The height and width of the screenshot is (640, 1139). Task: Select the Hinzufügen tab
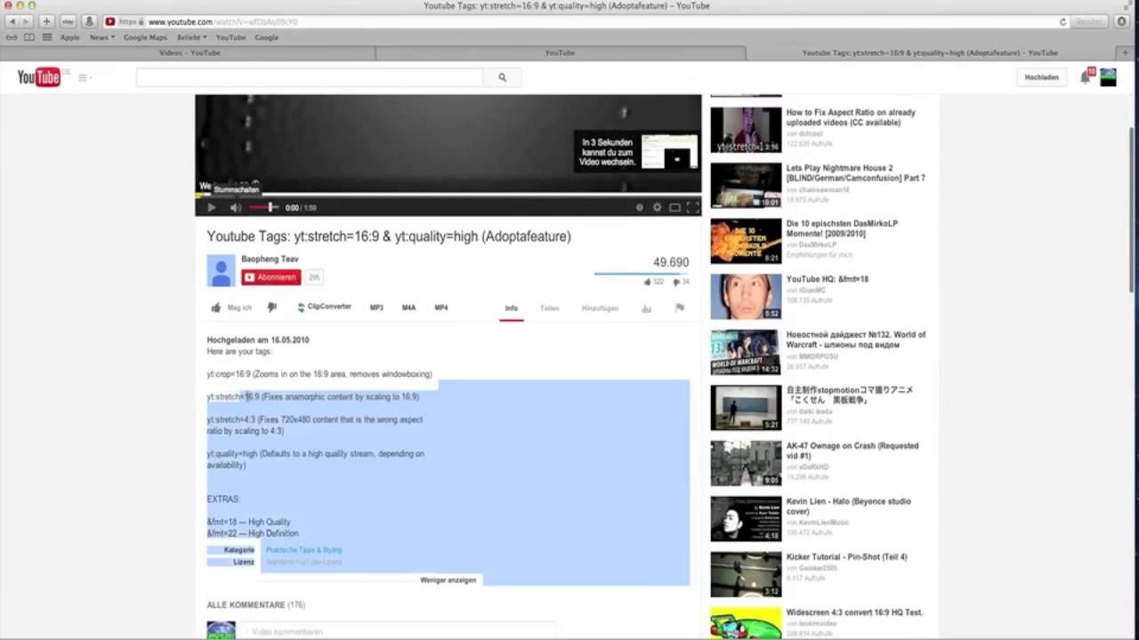[x=600, y=308]
